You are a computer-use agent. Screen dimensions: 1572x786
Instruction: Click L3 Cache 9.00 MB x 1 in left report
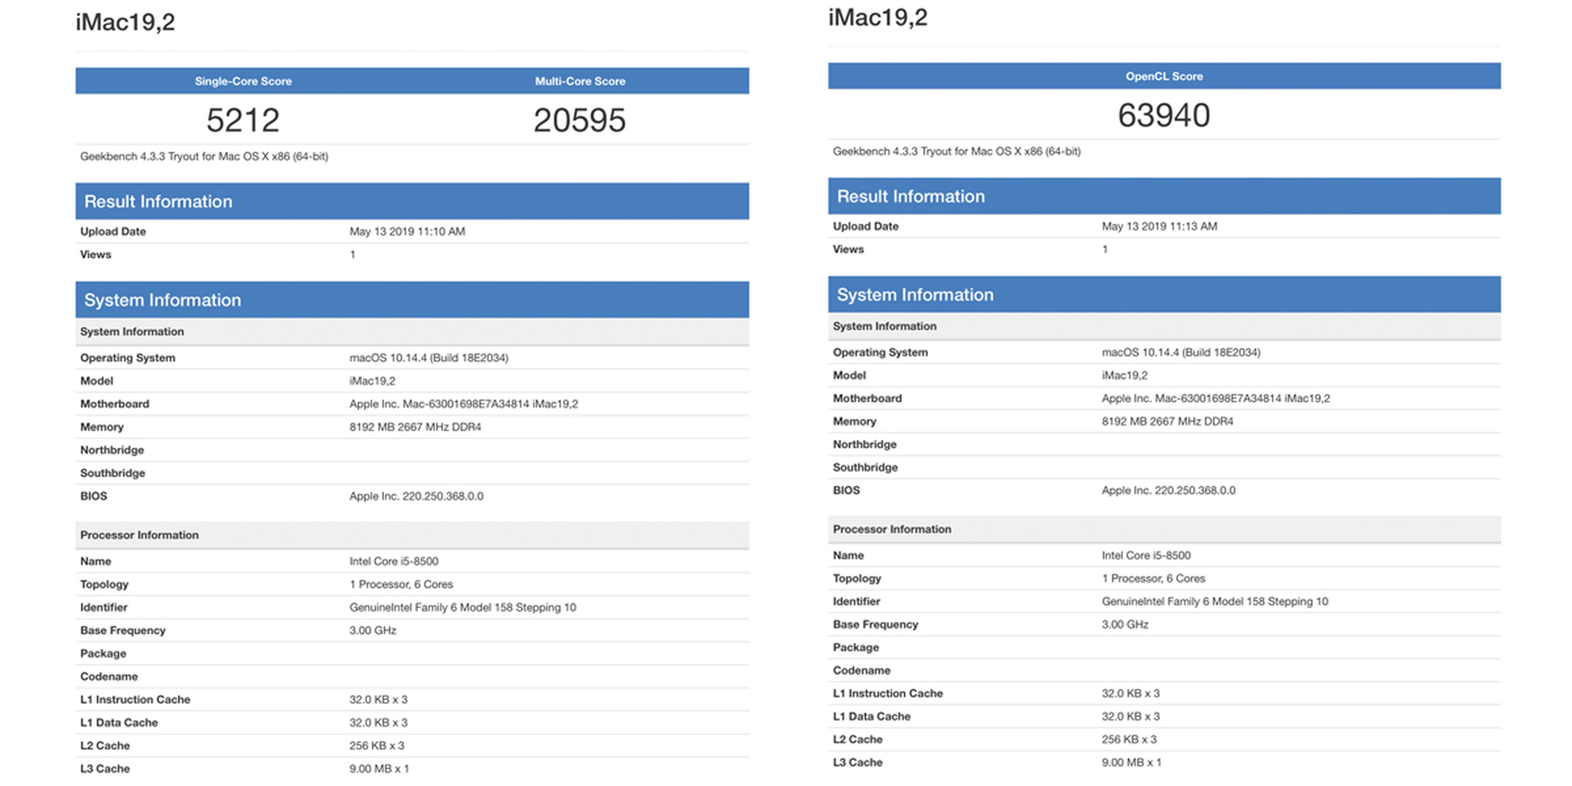click(379, 769)
